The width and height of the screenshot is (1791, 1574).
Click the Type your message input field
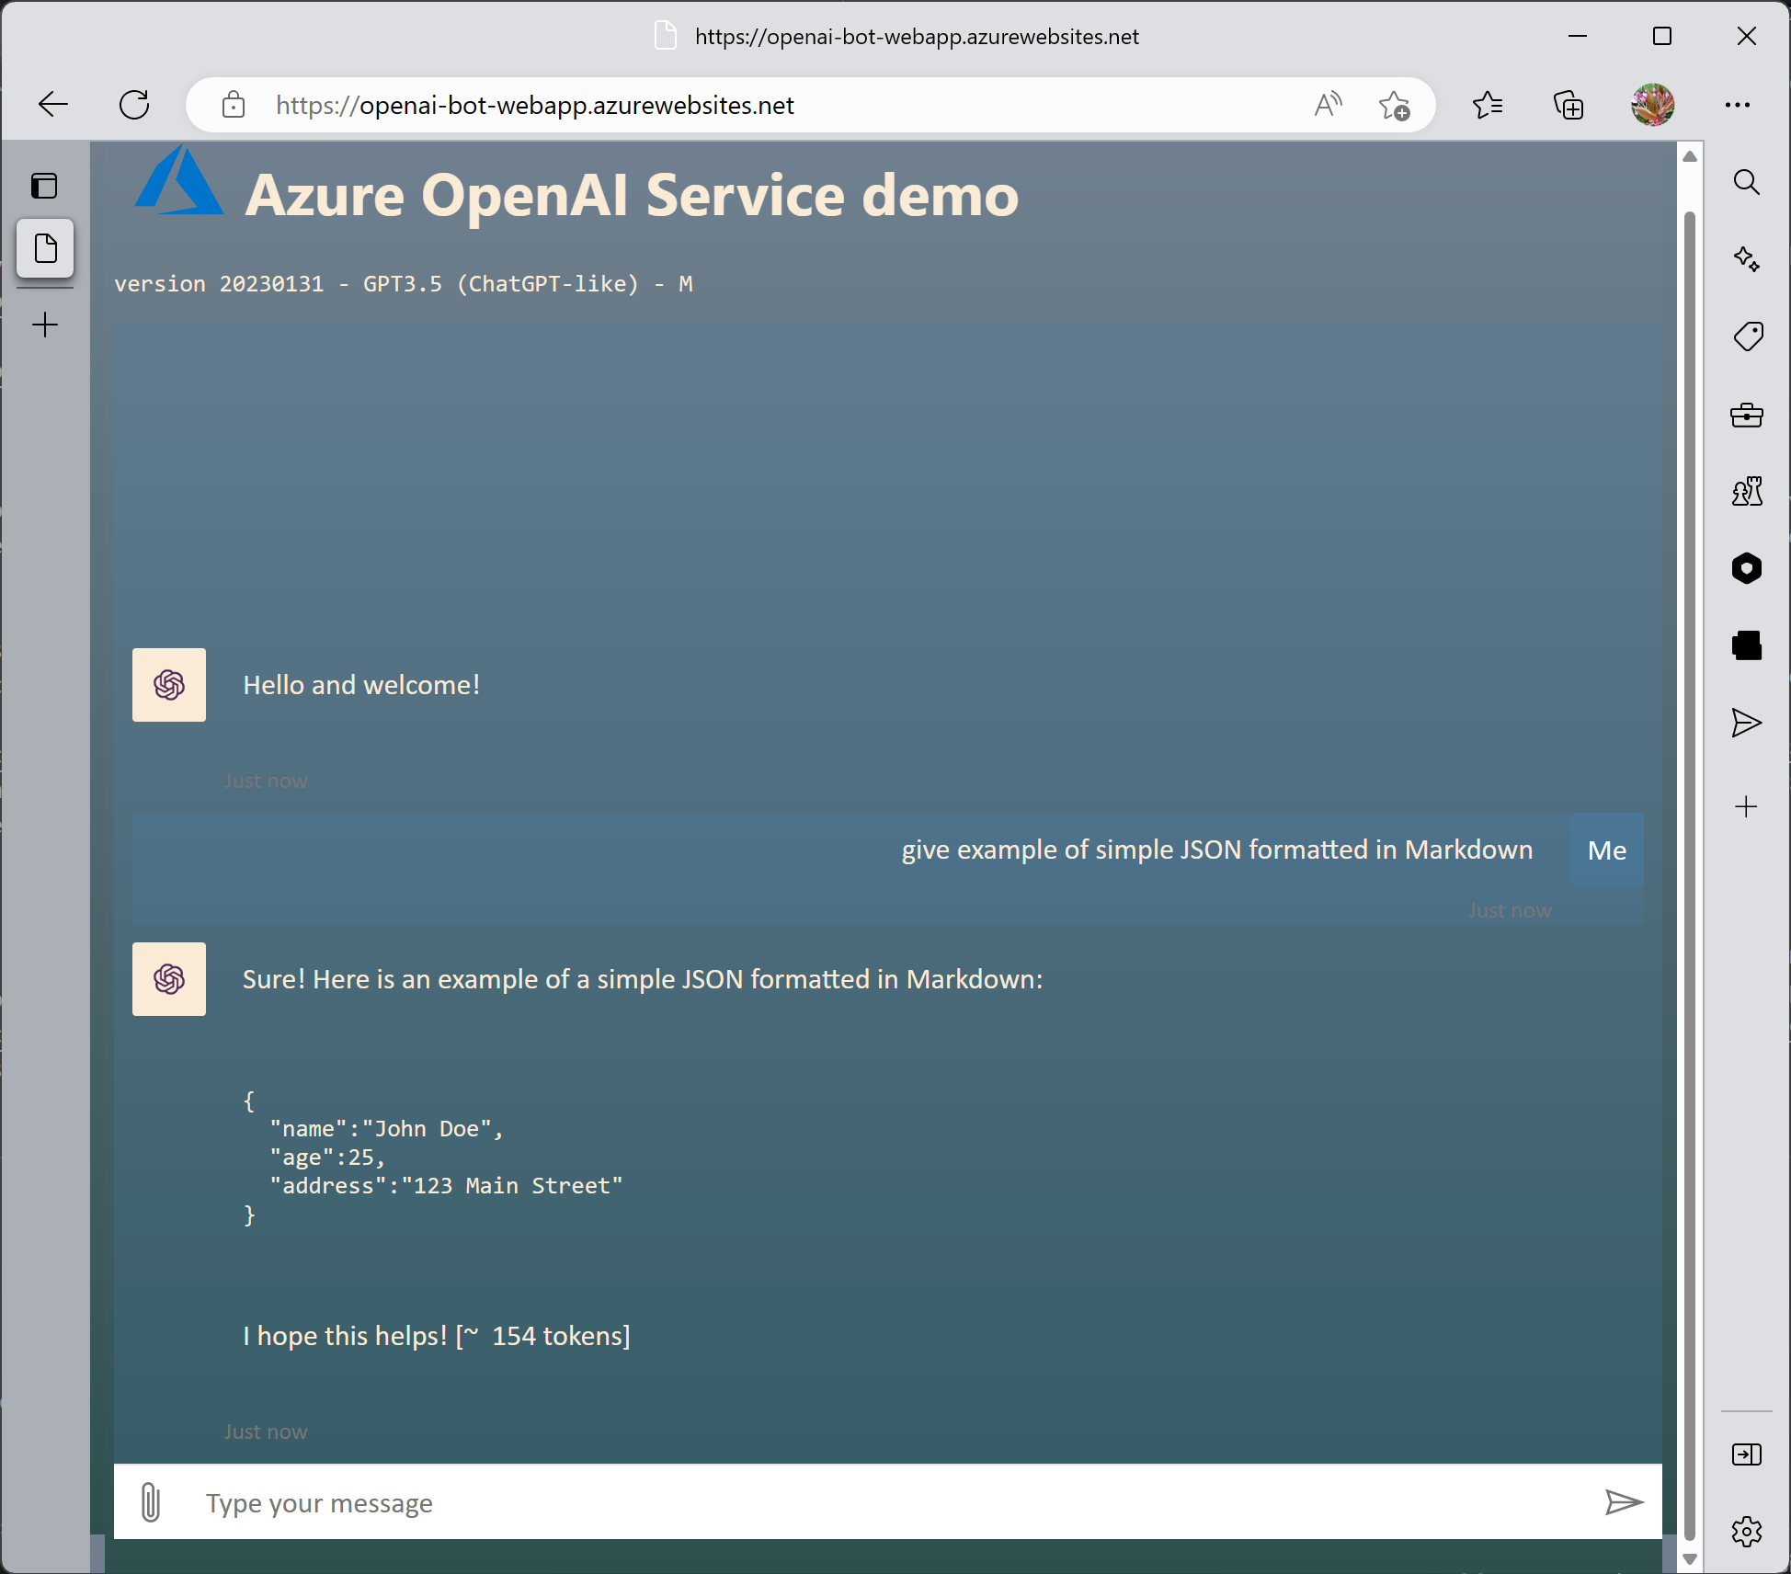[x=883, y=1502]
